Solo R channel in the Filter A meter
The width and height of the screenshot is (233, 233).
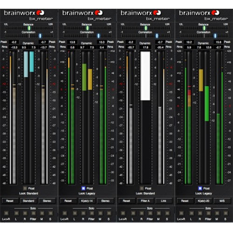pyautogui.click(x=142, y=213)
